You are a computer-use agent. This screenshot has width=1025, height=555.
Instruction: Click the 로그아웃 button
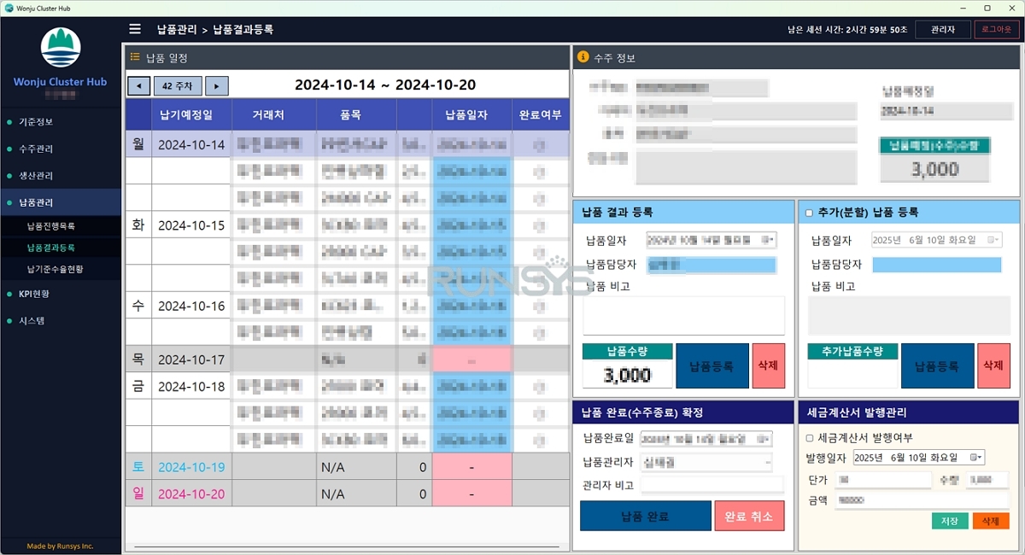pyautogui.click(x=995, y=28)
